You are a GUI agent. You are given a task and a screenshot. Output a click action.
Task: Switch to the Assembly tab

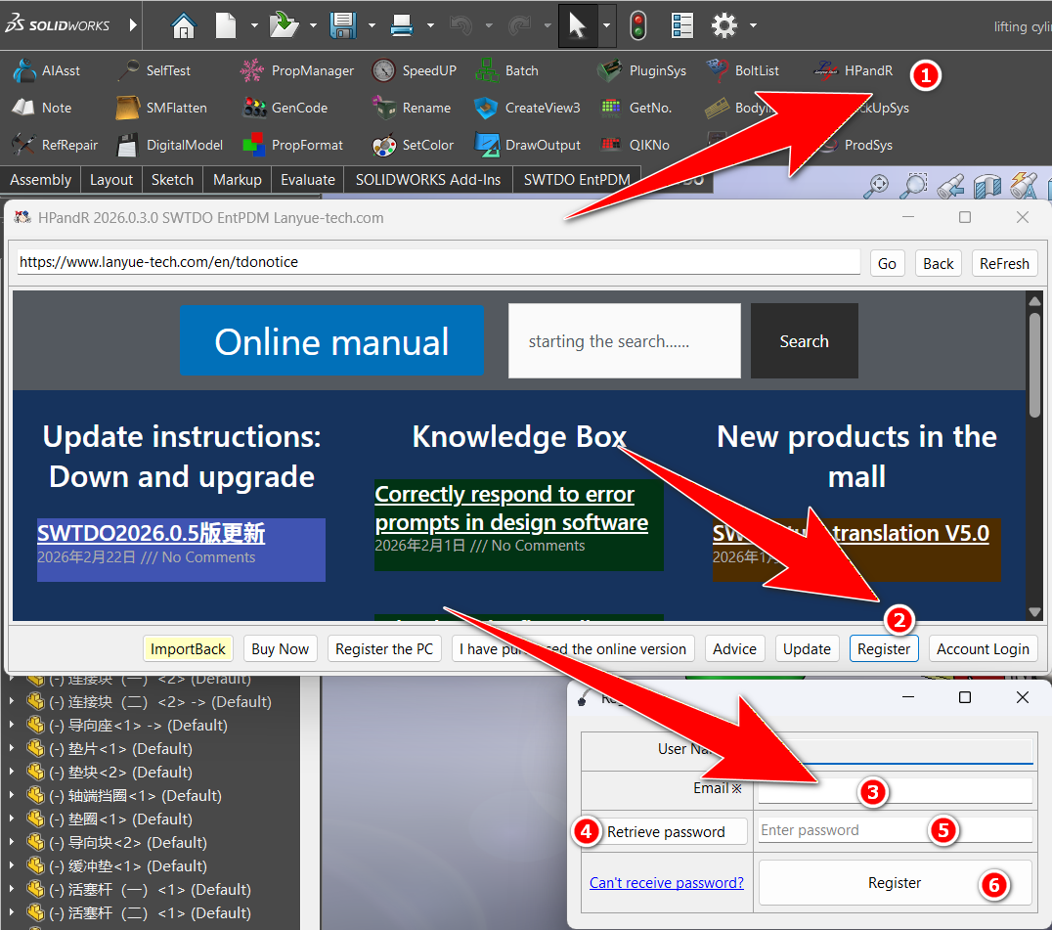pyautogui.click(x=40, y=180)
